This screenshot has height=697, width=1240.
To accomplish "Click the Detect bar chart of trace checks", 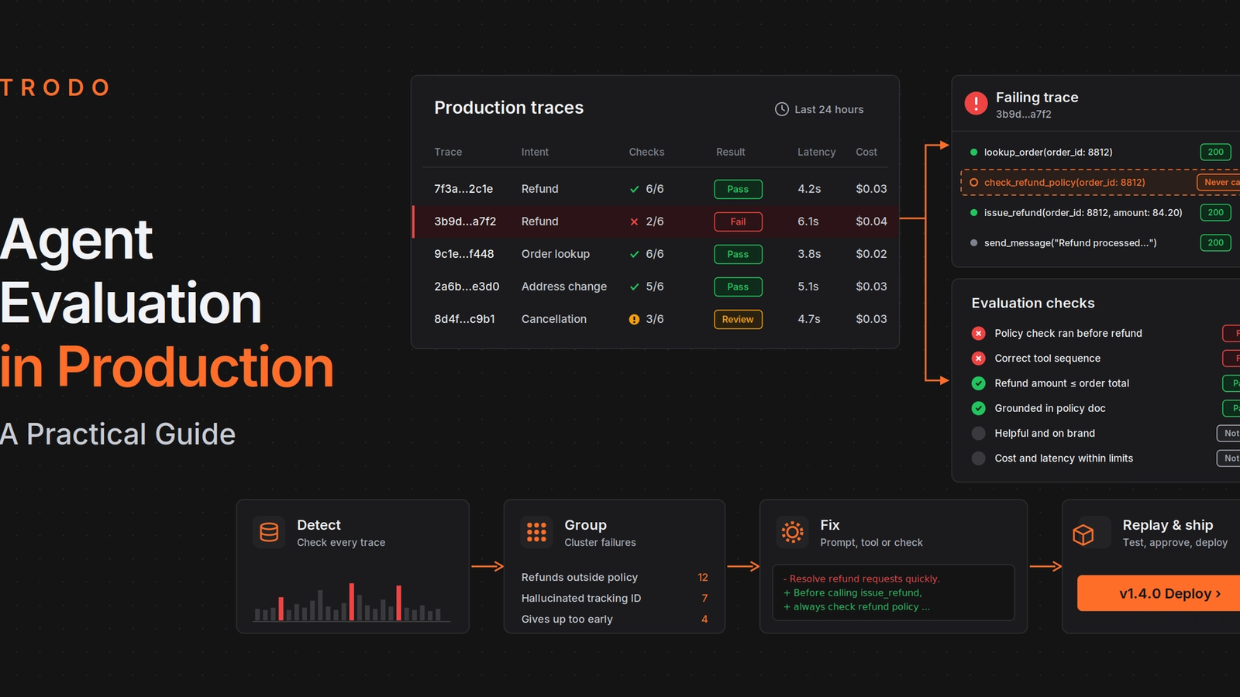I will click(352, 603).
